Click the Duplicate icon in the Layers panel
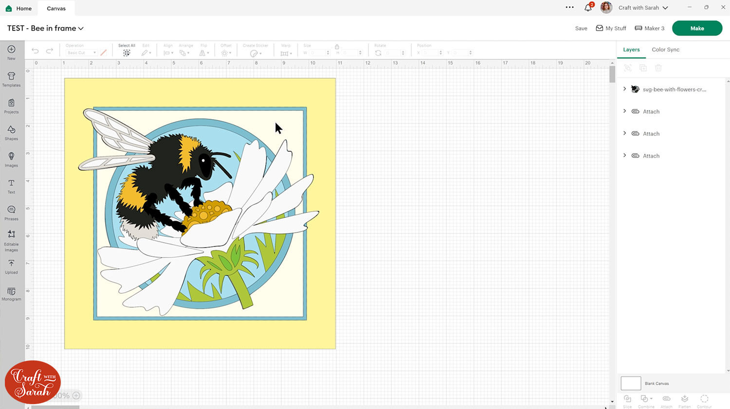The height and width of the screenshot is (409, 730). pos(643,68)
